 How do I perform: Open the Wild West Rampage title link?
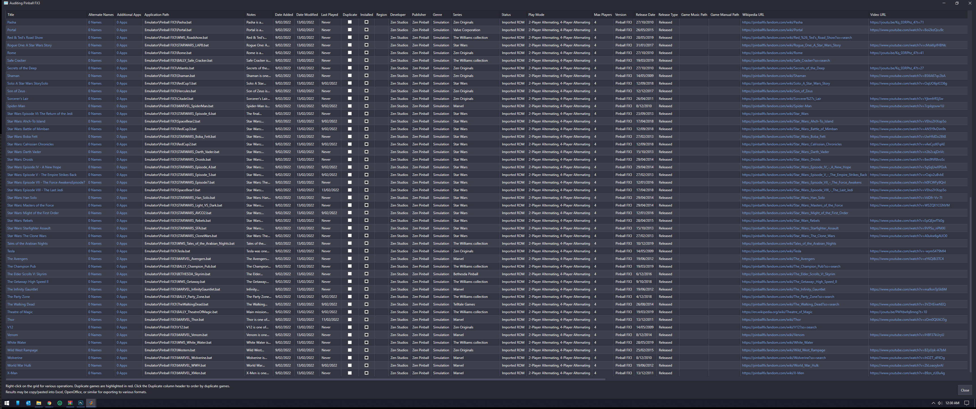pyautogui.click(x=22, y=350)
